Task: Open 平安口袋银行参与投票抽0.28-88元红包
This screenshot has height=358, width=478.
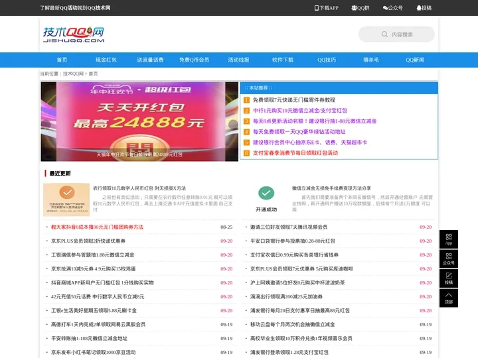Action: click(x=293, y=241)
